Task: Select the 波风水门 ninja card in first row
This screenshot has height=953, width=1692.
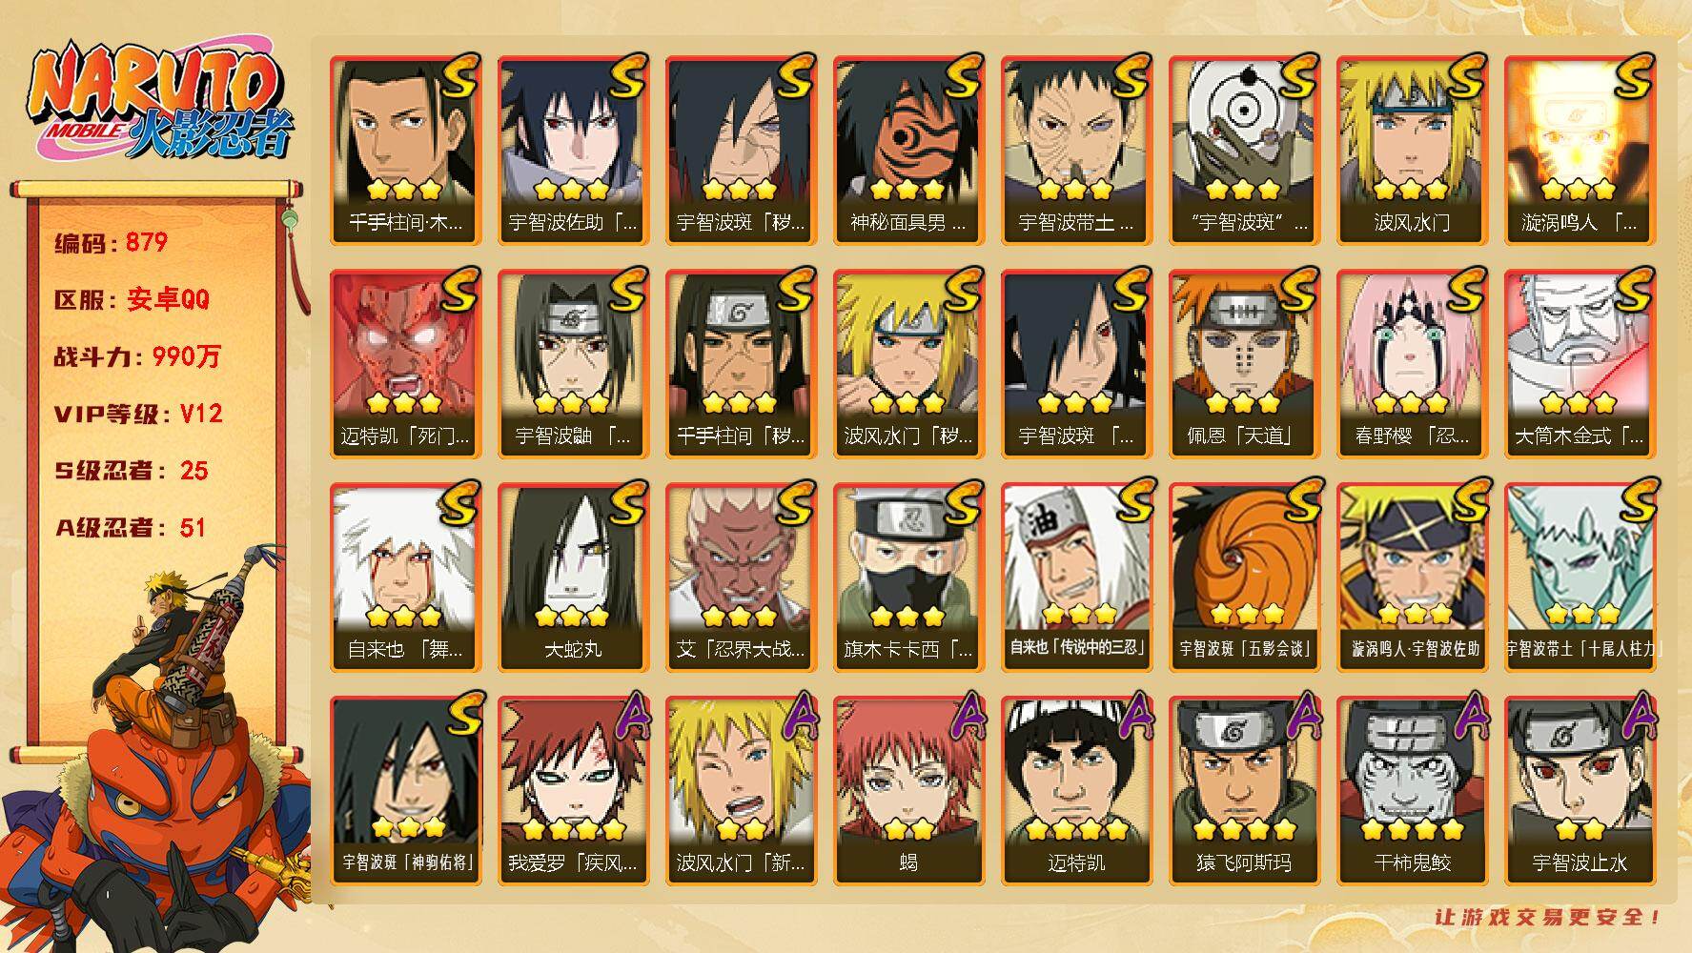Action: [x=1412, y=150]
